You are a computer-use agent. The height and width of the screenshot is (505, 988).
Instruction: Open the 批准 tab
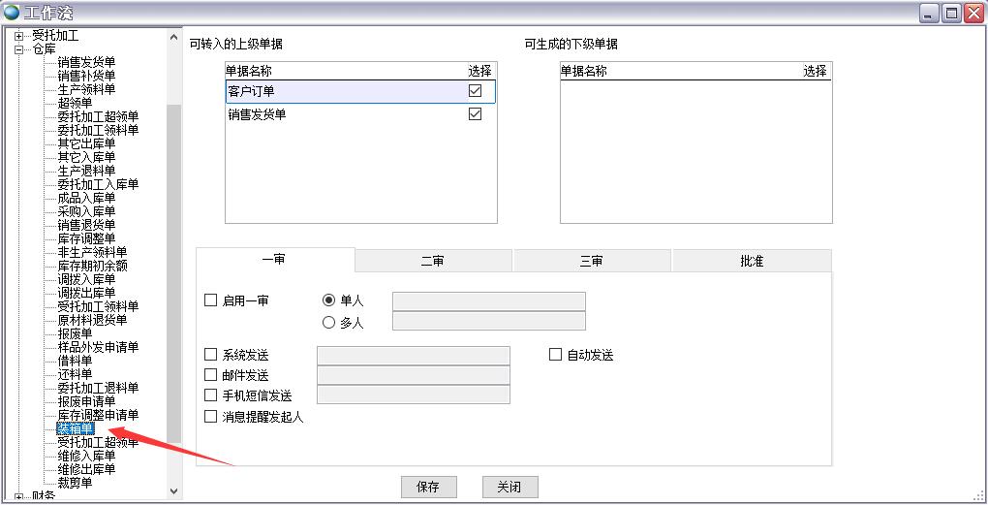pos(751,261)
